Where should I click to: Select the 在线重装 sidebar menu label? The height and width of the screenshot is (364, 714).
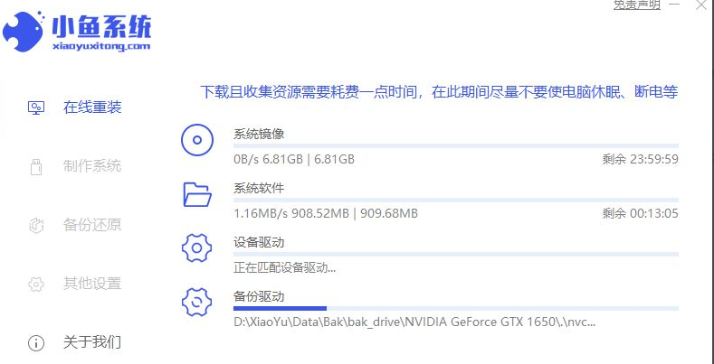92,107
